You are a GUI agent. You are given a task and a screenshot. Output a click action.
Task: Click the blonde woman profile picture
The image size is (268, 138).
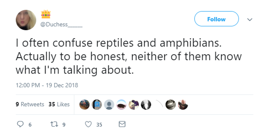(x=26, y=20)
